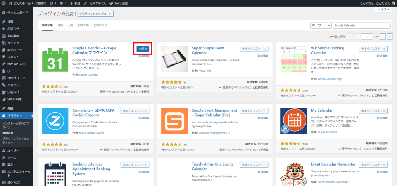Open SWELL設定 in the top admin bar
This screenshot has width=397, height=186.
119,3
